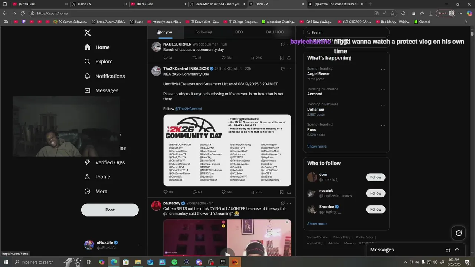Image resolution: width=475 pixels, height=267 pixels.
Task: Follow the Braeden account
Action: click(376, 210)
